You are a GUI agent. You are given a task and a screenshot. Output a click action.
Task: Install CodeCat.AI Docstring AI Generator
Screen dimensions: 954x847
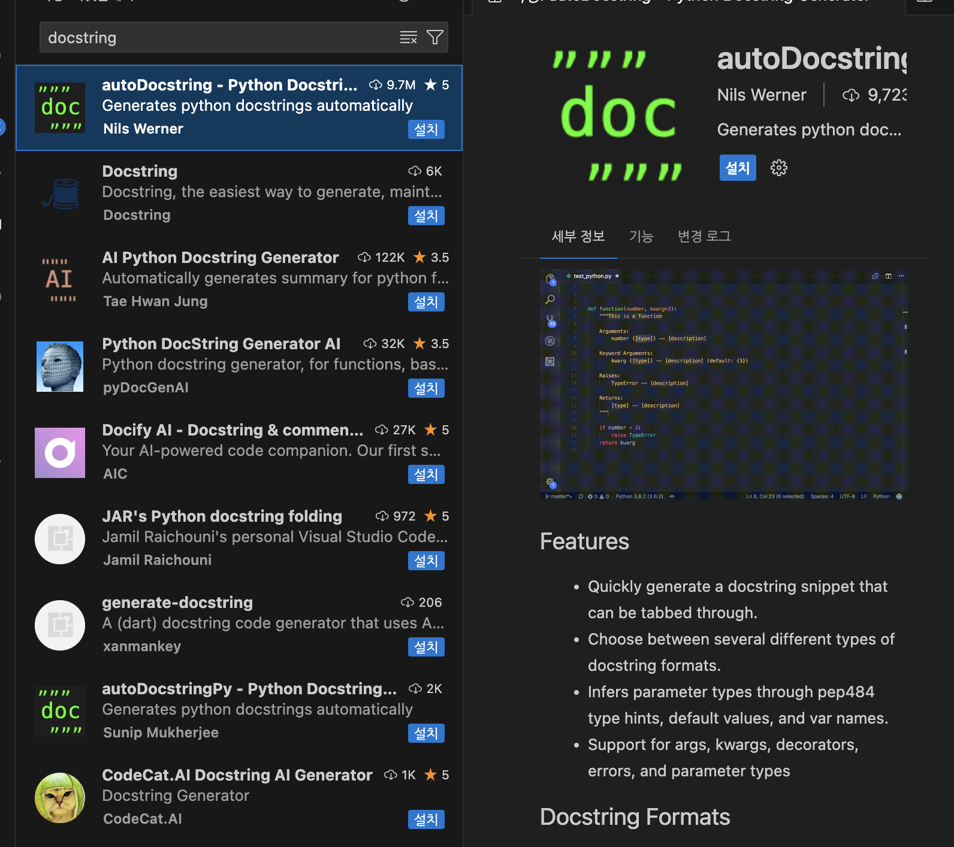pyautogui.click(x=426, y=819)
